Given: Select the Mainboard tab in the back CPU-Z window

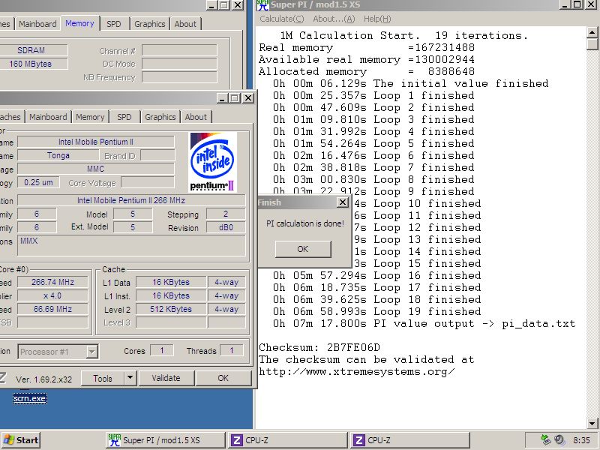Looking at the screenshot, I should point(37,24).
